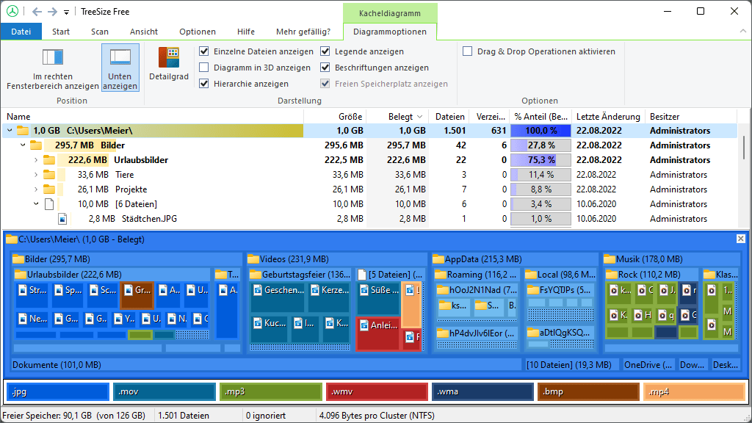Go forward with the right arrow
This screenshot has width=752, height=423.
(x=52, y=12)
